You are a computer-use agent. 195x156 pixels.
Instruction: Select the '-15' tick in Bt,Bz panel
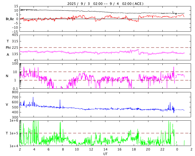tap(15, 32)
